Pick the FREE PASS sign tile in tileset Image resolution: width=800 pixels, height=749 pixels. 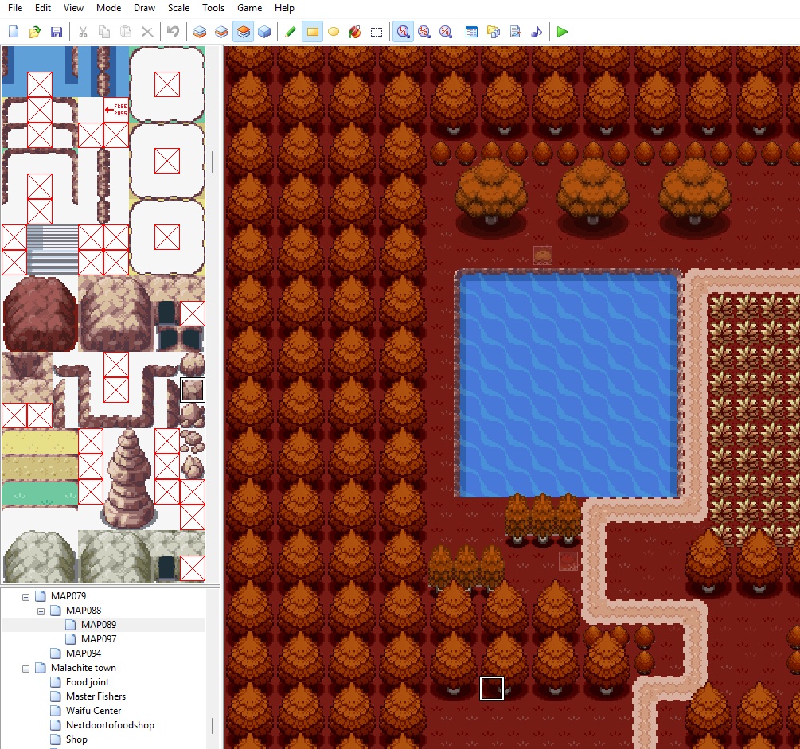pos(116,110)
